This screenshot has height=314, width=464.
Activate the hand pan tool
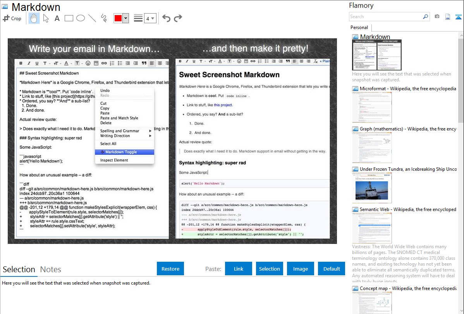(34, 18)
